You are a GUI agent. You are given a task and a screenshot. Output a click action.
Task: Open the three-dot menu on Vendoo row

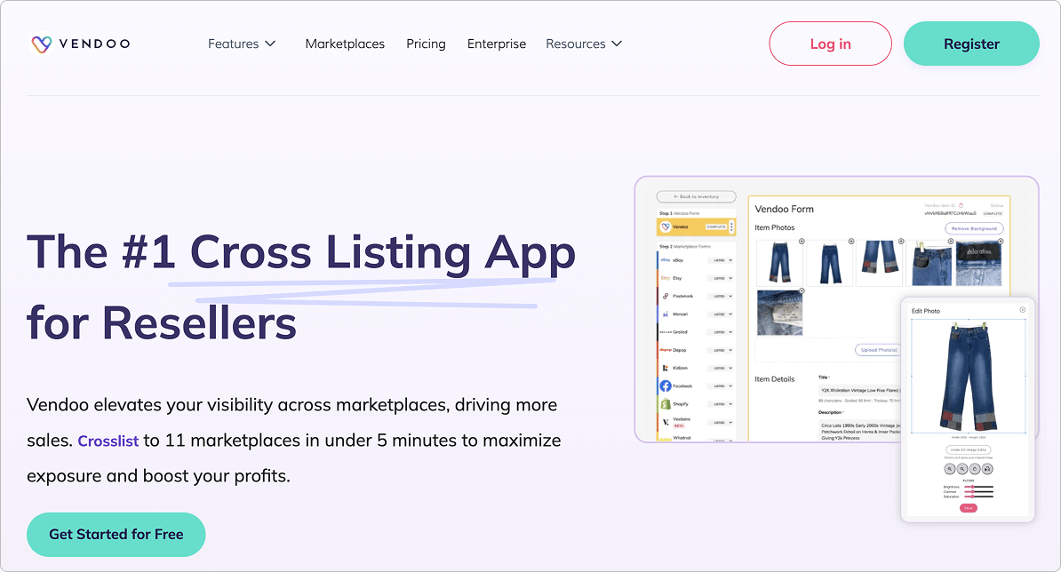coord(731,226)
